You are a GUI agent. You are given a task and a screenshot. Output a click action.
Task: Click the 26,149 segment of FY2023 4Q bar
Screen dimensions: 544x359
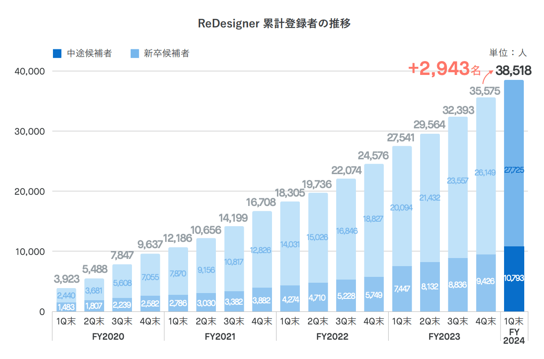[486, 176]
